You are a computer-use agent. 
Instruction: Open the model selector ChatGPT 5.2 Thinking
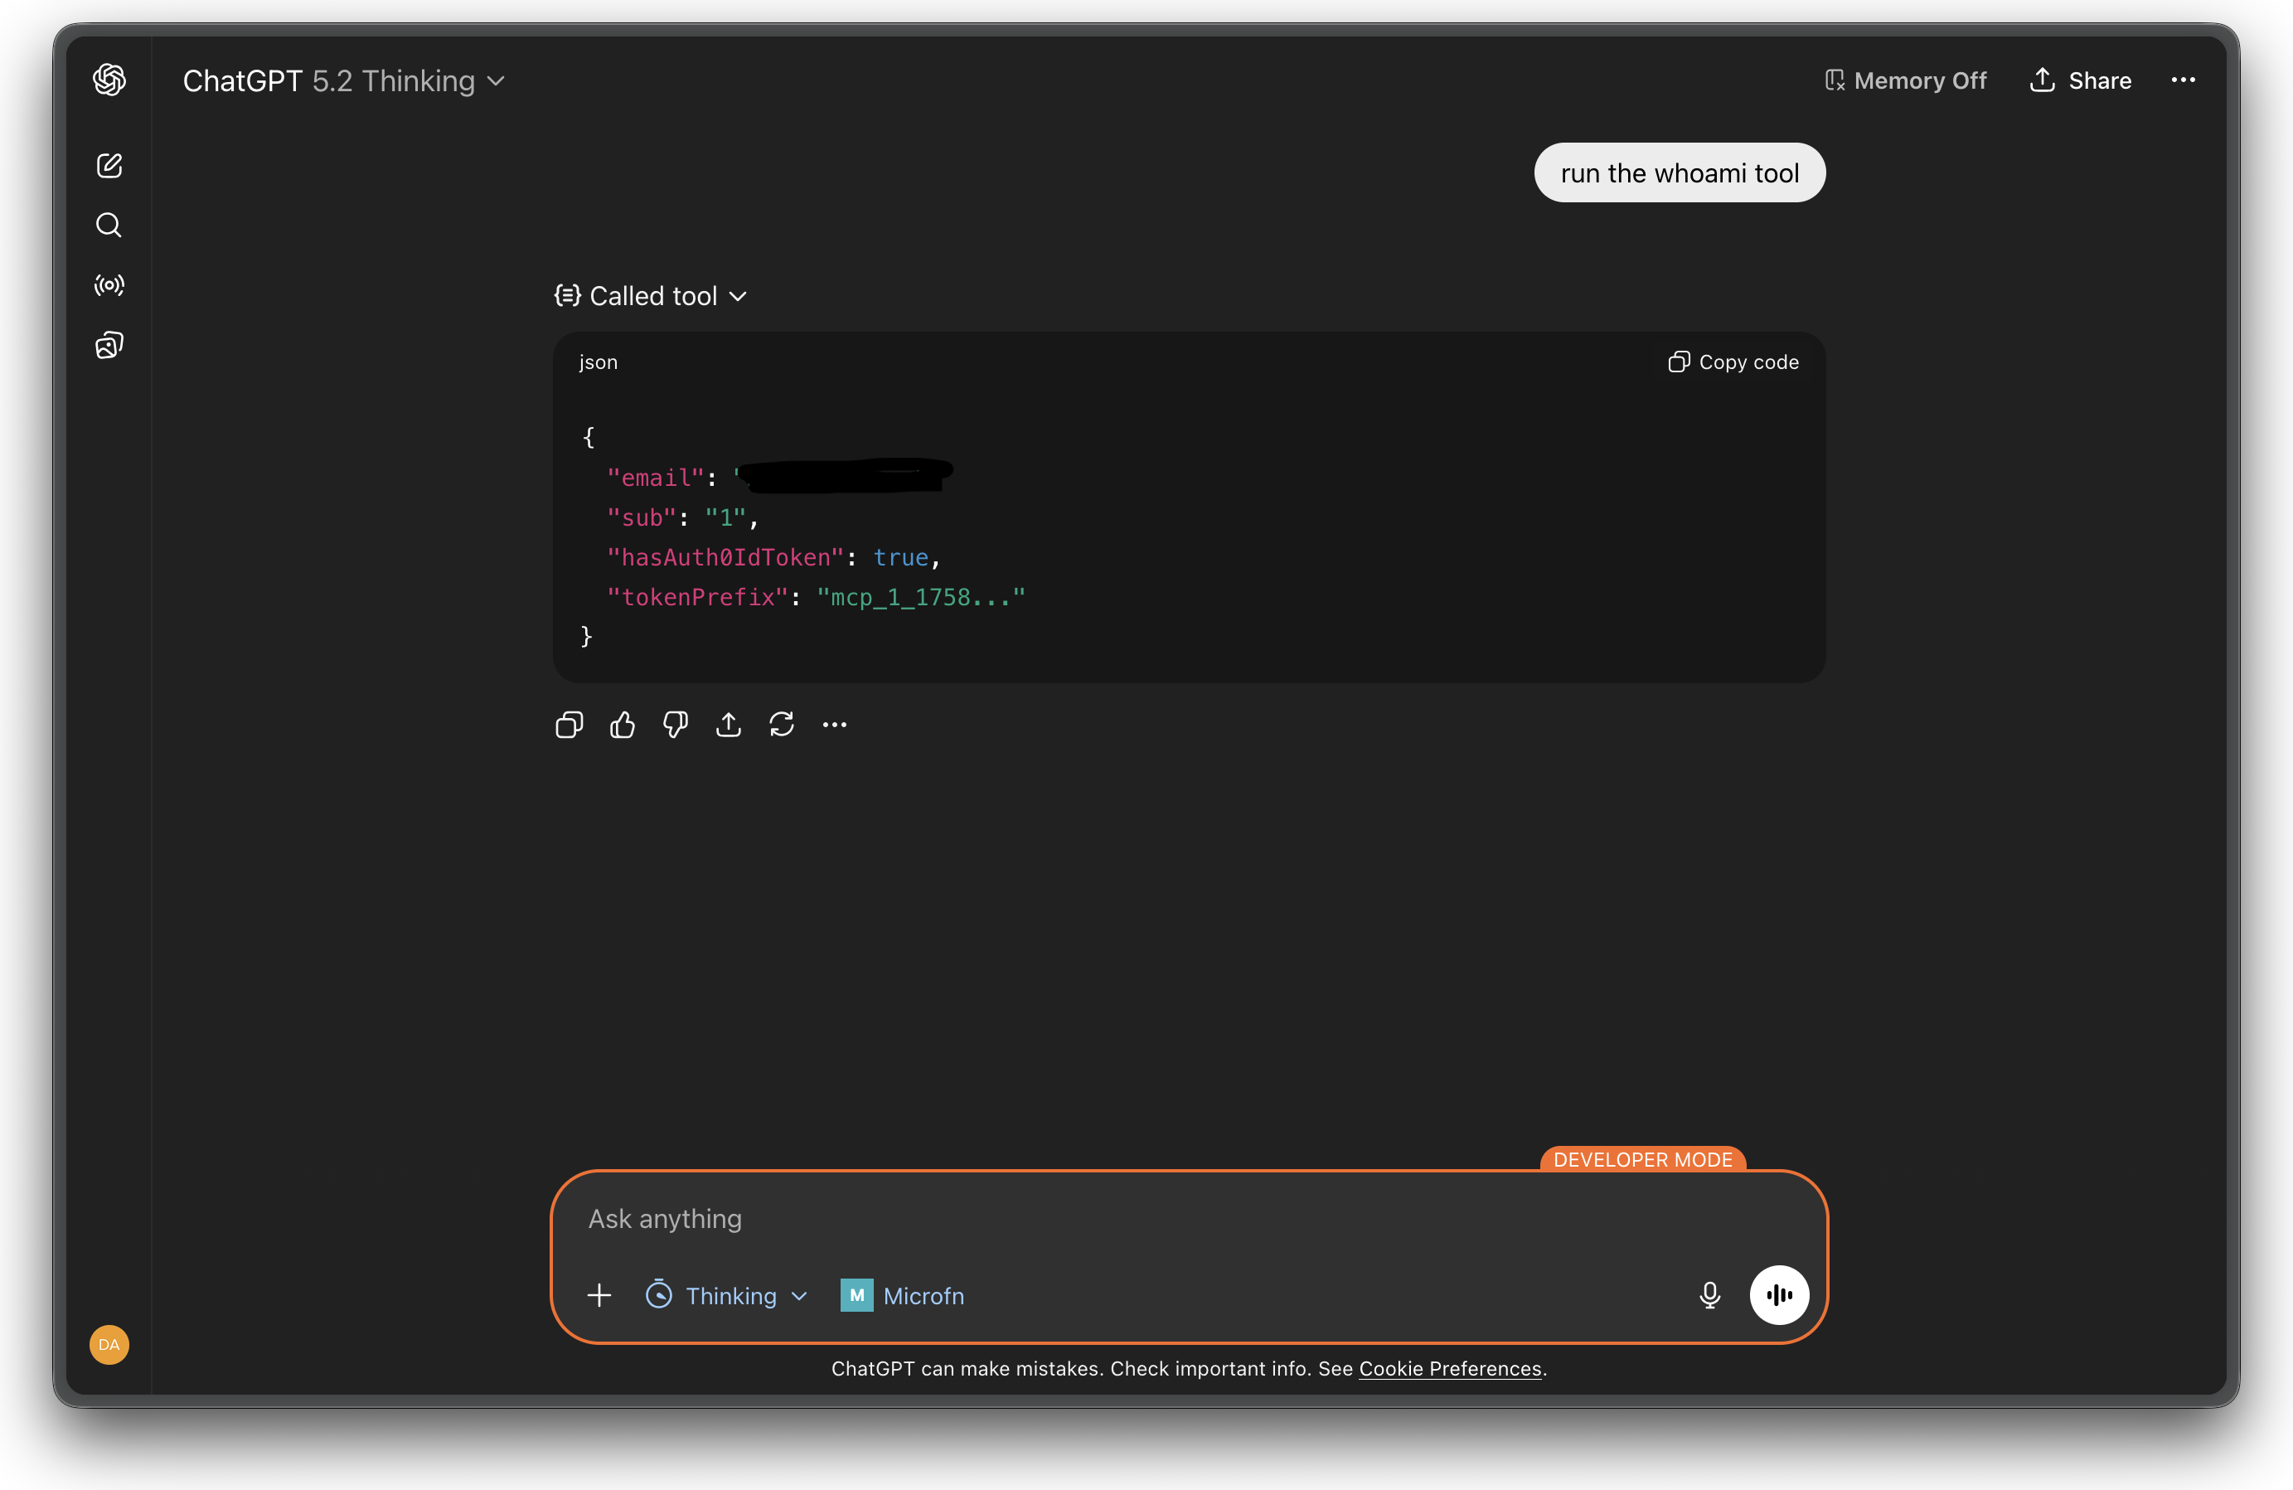click(x=344, y=81)
